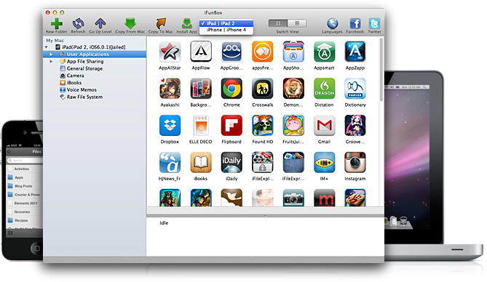
Task: Select the iFileExpr... app icon
Action: (x=293, y=162)
